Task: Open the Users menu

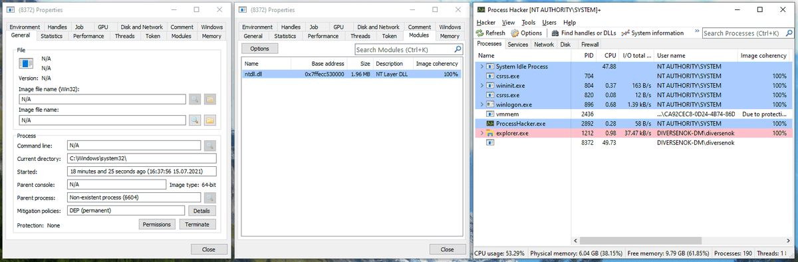Action: tap(549, 23)
